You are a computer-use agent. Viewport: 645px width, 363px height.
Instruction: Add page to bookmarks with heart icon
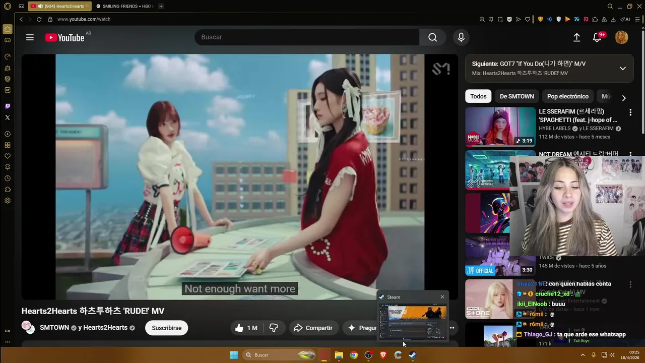[528, 19]
